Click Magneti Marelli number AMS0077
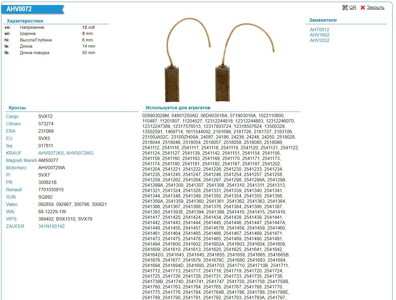The width and height of the screenshot is (396, 300). (48, 160)
